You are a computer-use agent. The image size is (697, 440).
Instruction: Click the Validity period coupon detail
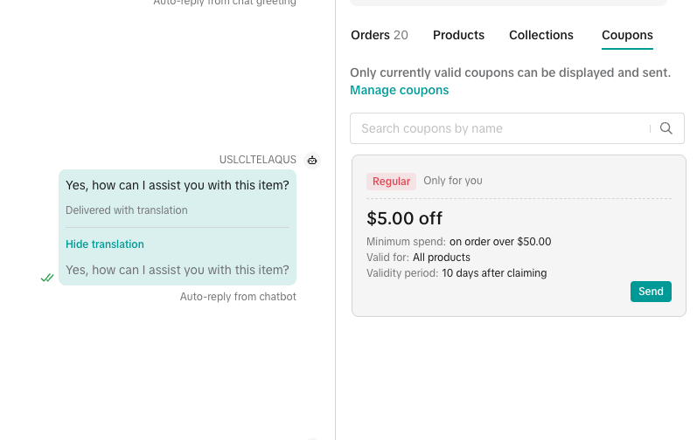pyautogui.click(x=457, y=273)
